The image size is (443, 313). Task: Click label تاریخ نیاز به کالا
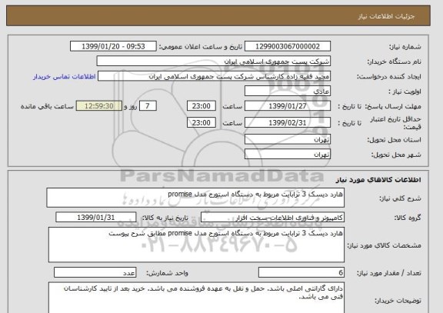point(165,218)
